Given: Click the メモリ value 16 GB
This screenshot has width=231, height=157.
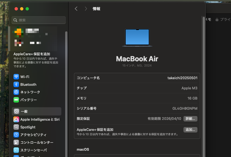Looking at the screenshot, I should point(192,98).
